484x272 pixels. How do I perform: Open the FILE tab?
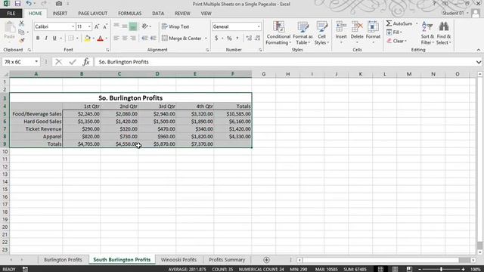(11, 14)
